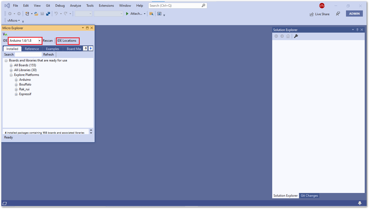Click the left tab scroll arrow in Micro Explorer
The height and width of the screenshot is (209, 369).
(86, 48)
